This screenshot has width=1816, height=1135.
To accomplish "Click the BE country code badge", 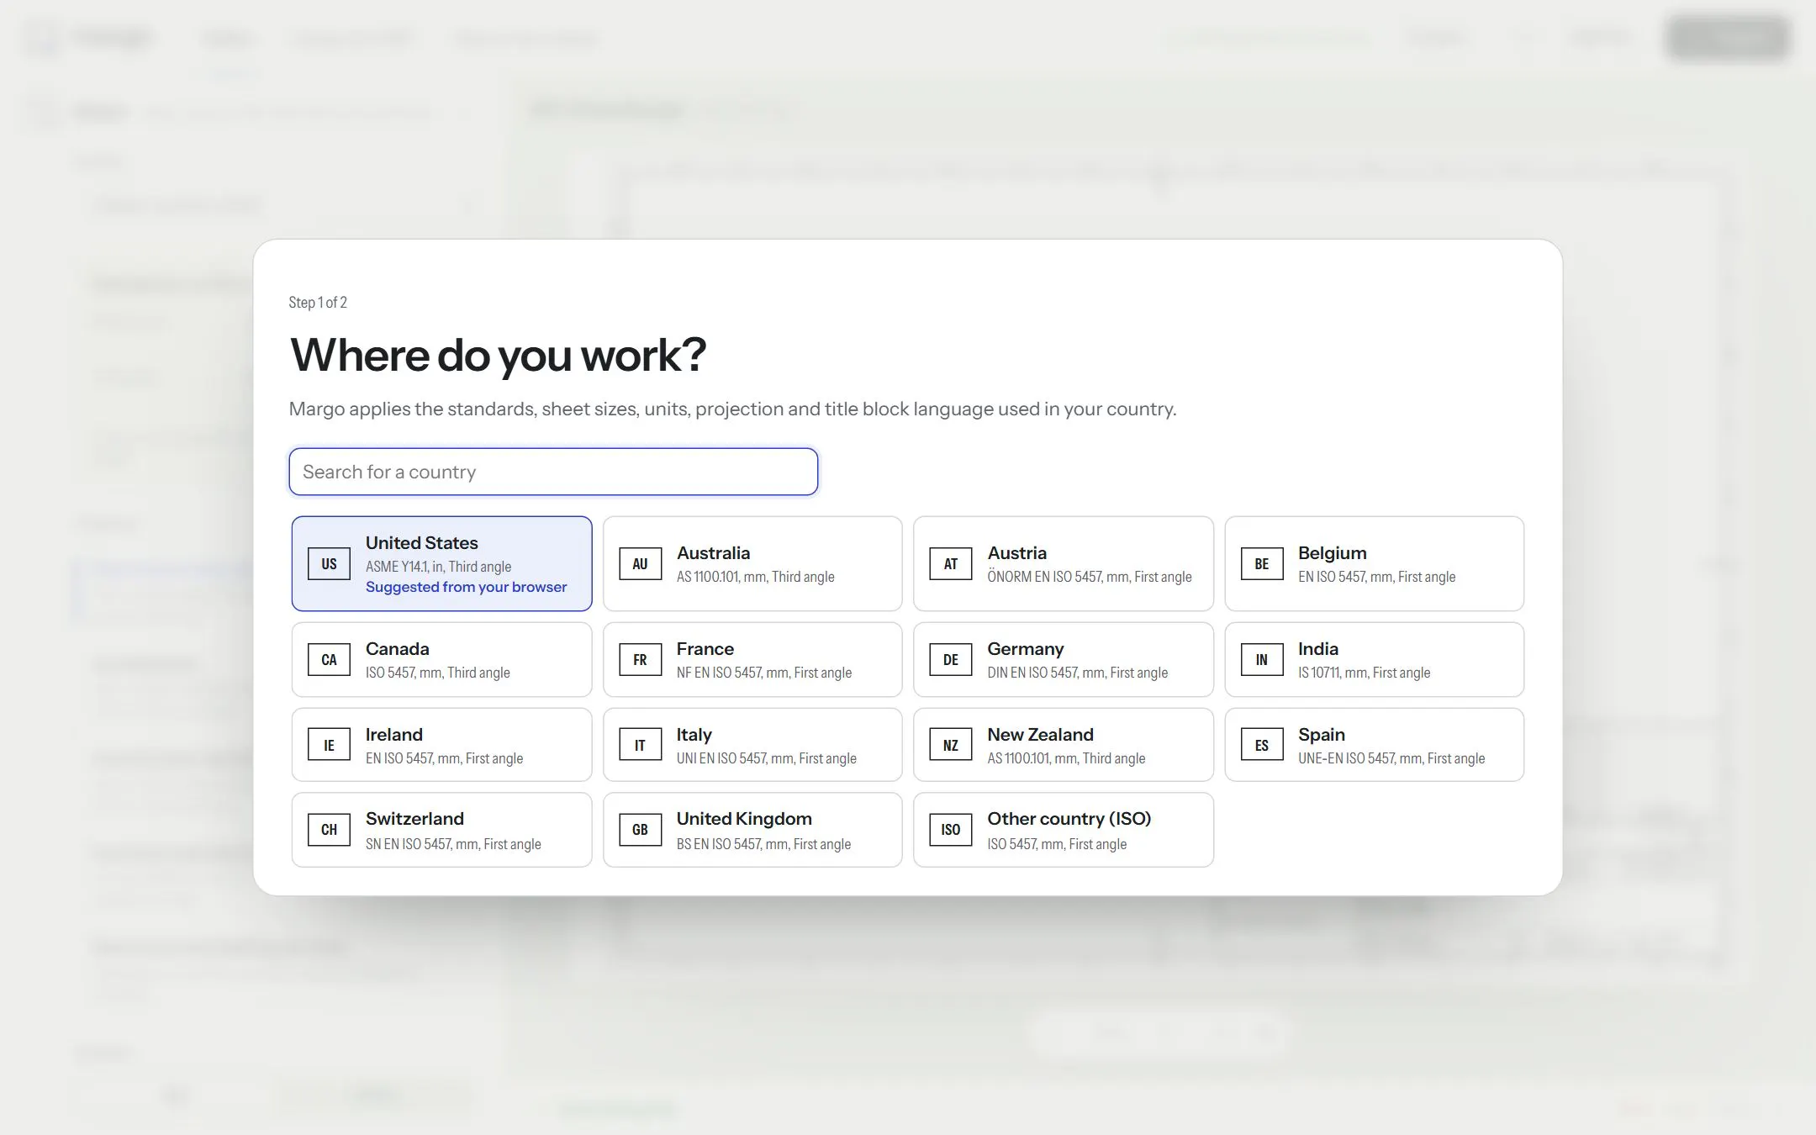I will (1262, 564).
